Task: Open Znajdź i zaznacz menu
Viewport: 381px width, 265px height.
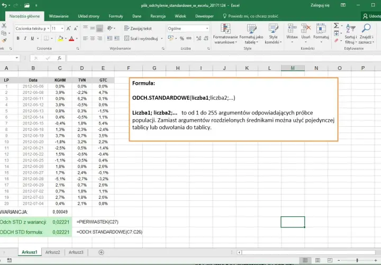Action: (366, 34)
